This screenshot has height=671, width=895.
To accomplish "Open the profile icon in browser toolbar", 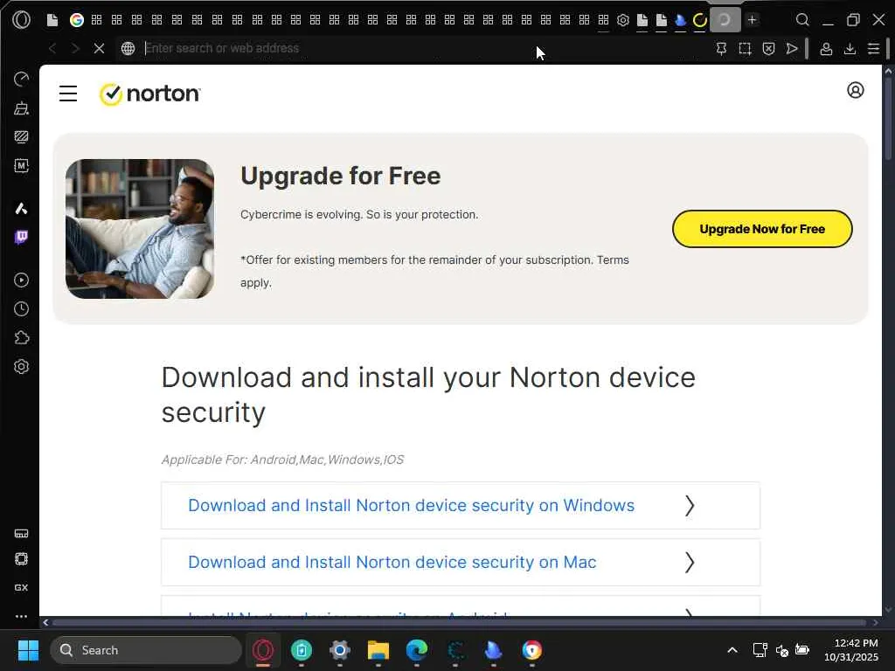I will [x=826, y=49].
